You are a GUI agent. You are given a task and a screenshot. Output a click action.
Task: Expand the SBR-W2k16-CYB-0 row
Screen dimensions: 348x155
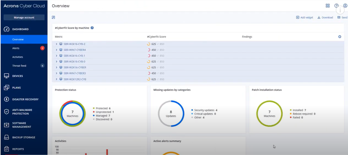pos(57,62)
